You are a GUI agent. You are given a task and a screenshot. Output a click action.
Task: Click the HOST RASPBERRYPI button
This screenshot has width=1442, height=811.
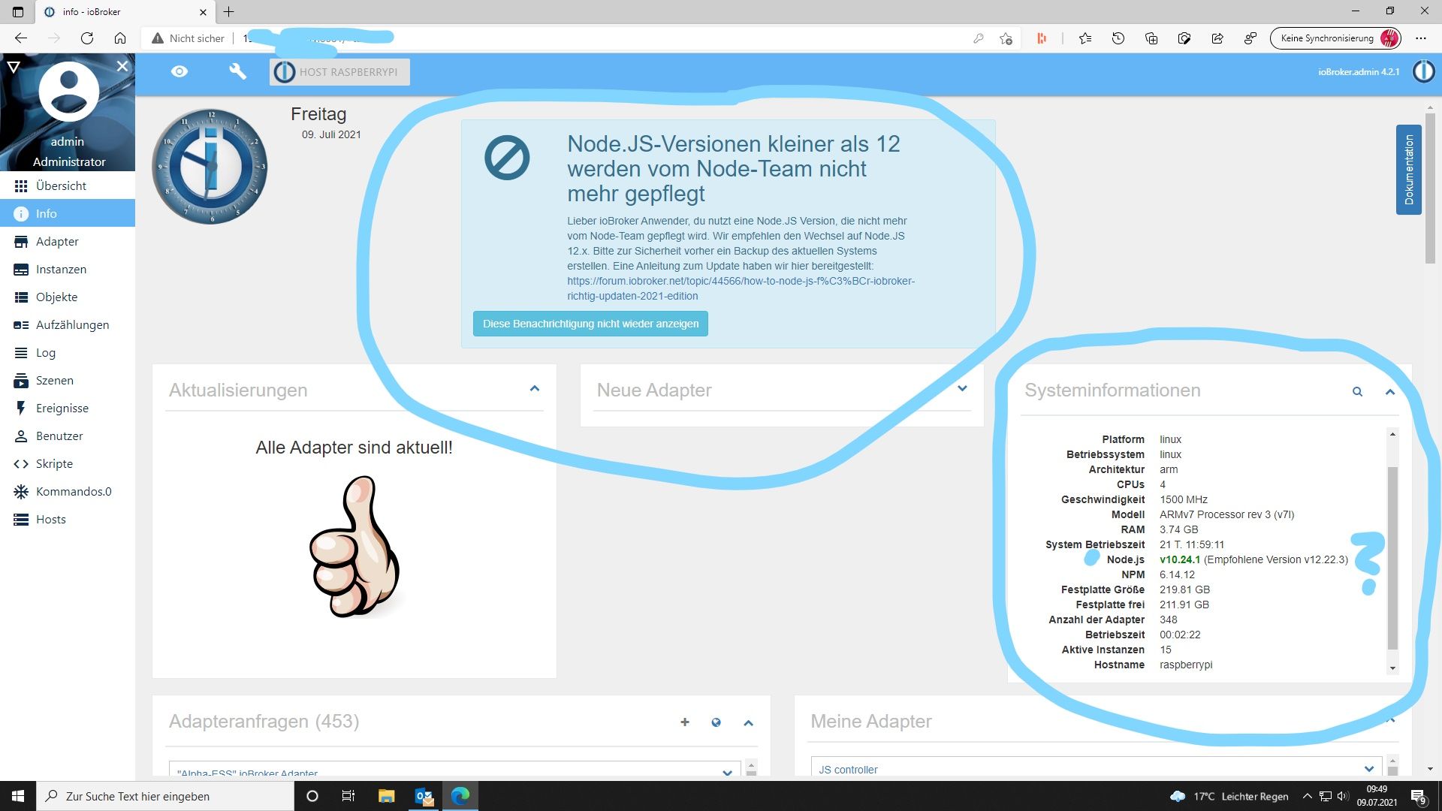[339, 72]
